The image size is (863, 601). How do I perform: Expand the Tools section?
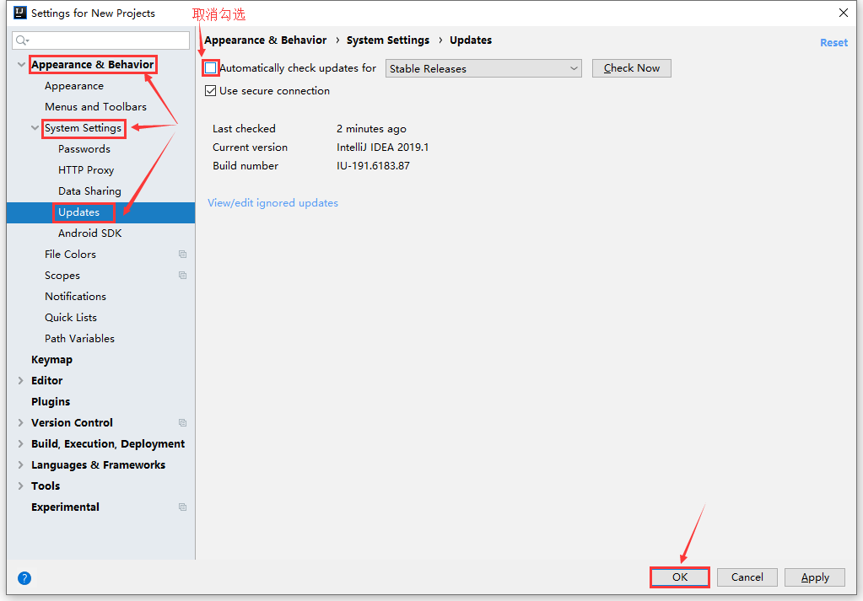[x=21, y=486]
